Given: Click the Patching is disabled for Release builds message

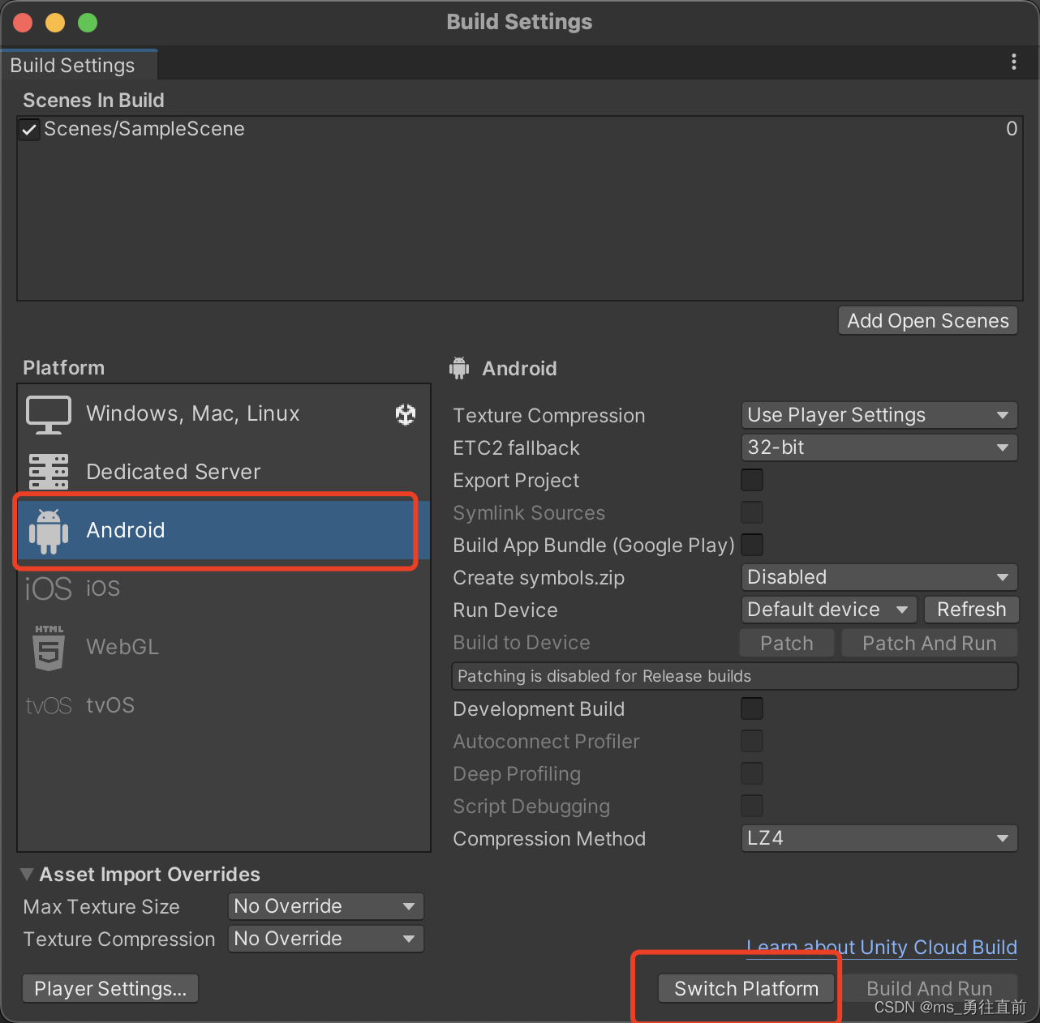Looking at the screenshot, I should (x=735, y=676).
